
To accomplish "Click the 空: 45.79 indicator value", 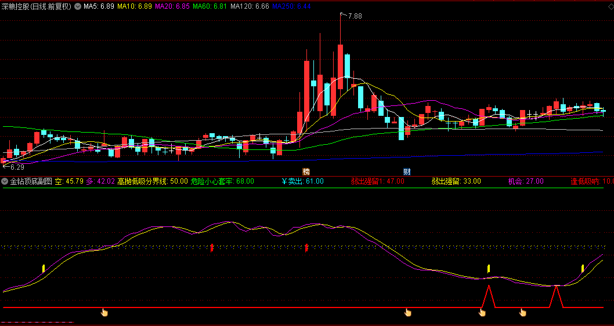I will click(69, 181).
